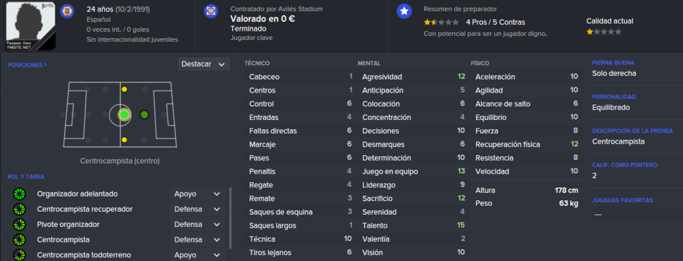Open the Defensa dropdown for Pivote organizador

(x=197, y=224)
